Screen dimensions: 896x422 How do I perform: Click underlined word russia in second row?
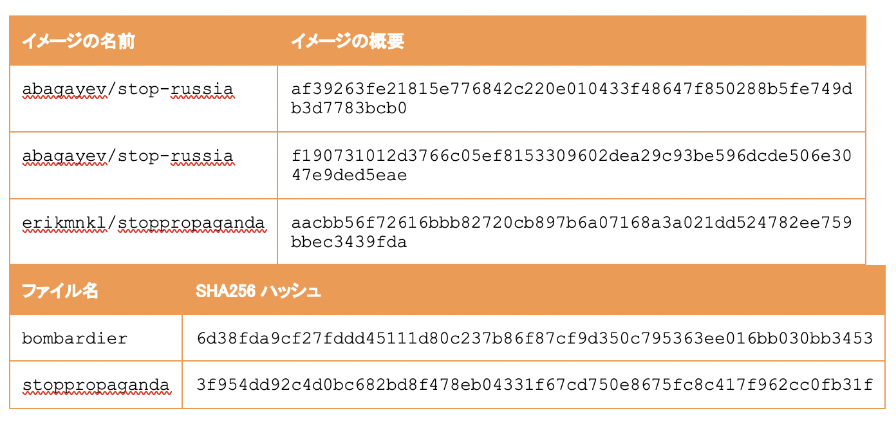click(202, 156)
